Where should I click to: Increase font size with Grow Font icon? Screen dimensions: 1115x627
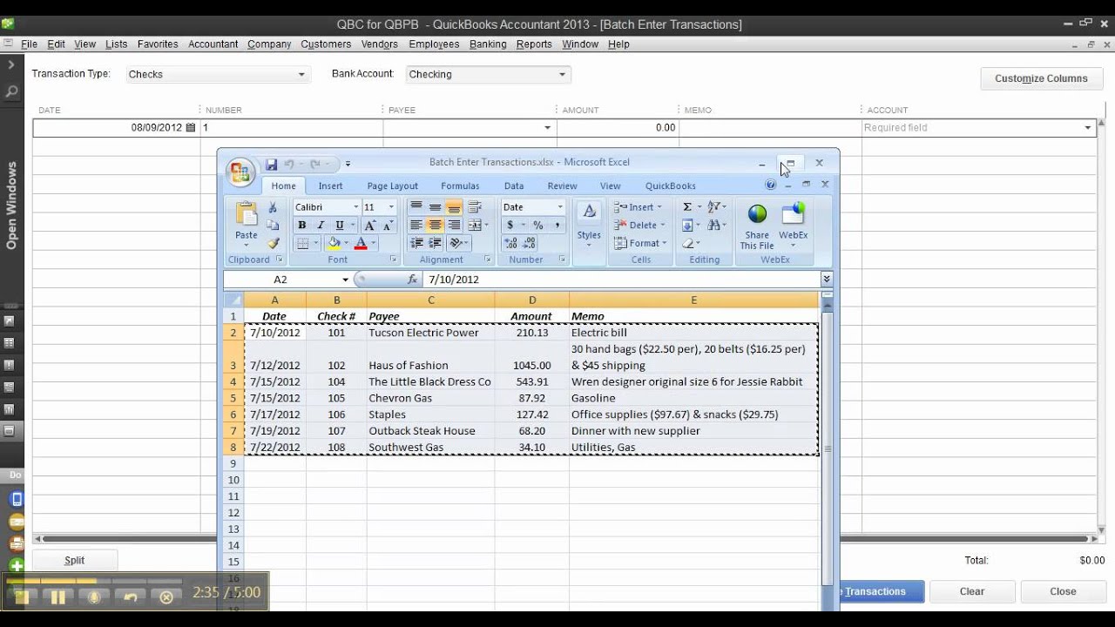tap(370, 226)
